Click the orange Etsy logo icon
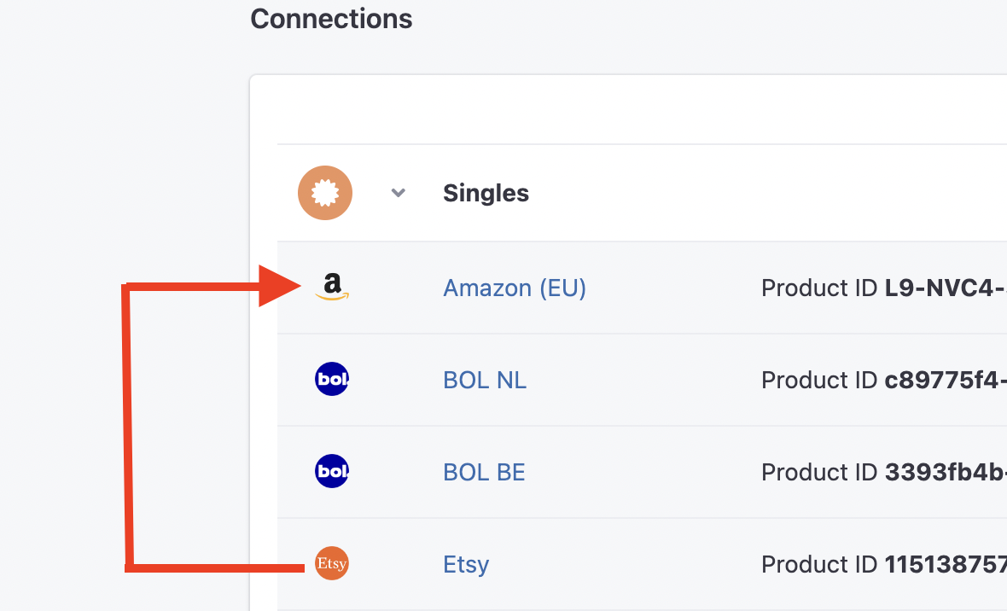Viewport: 1007px width, 611px height. click(x=332, y=563)
